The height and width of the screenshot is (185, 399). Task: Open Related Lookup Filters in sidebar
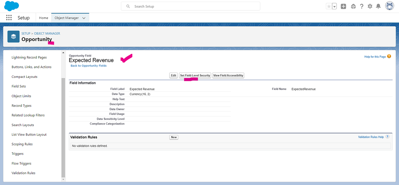click(x=28, y=115)
